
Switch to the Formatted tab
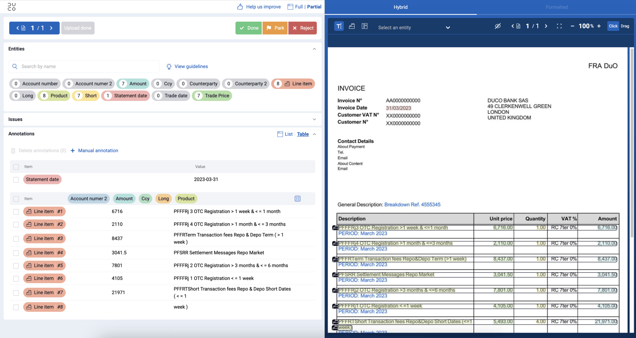coord(556,7)
